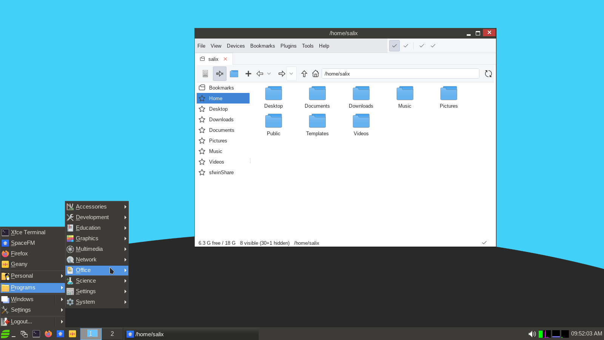
Task: Open the Bookmarks menu
Action: pyautogui.click(x=263, y=46)
